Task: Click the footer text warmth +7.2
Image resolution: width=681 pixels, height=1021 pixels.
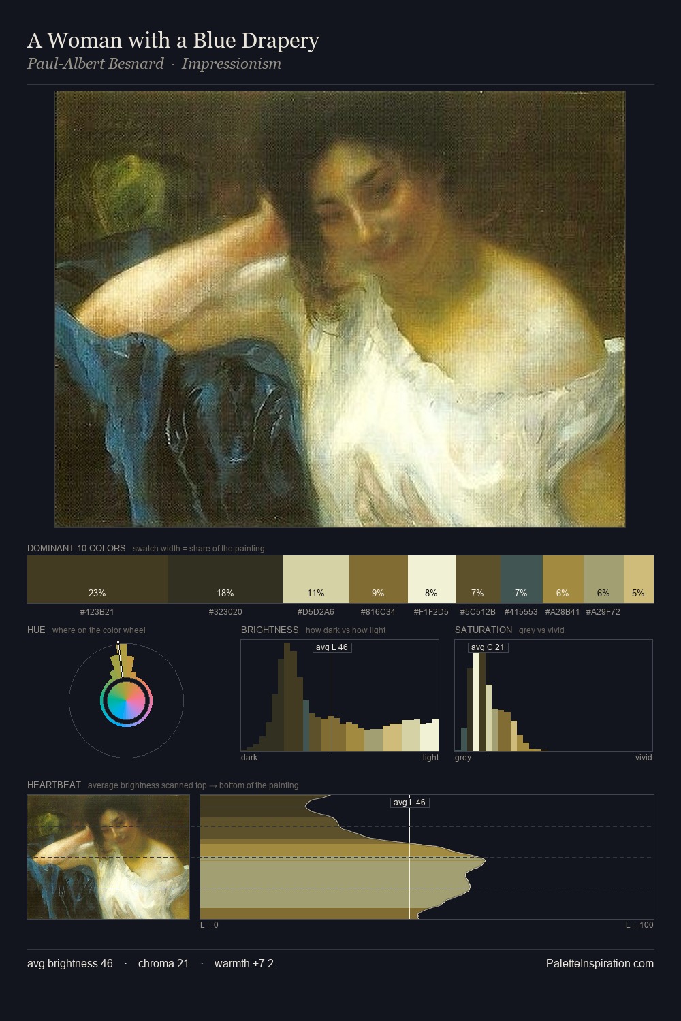Action: (x=244, y=963)
